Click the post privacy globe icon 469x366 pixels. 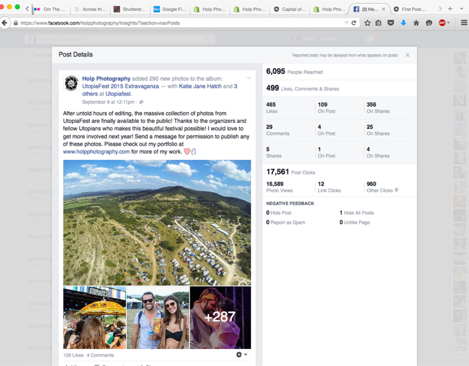coord(141,102)
